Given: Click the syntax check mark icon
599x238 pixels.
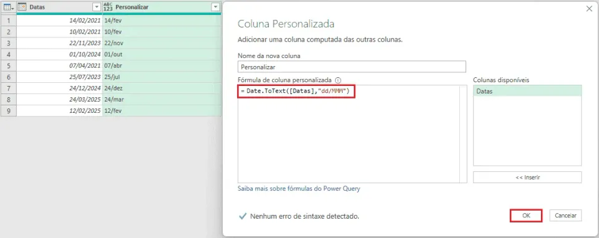Looking at the screenshot, I should pyautogui.click(x=242, y=216).
